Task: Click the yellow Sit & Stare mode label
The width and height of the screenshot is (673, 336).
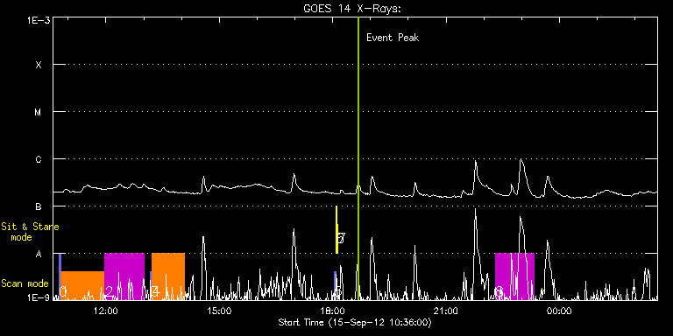Action: 30,231
